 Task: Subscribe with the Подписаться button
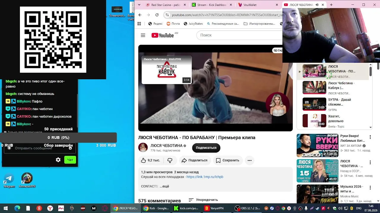coord(206,148)
